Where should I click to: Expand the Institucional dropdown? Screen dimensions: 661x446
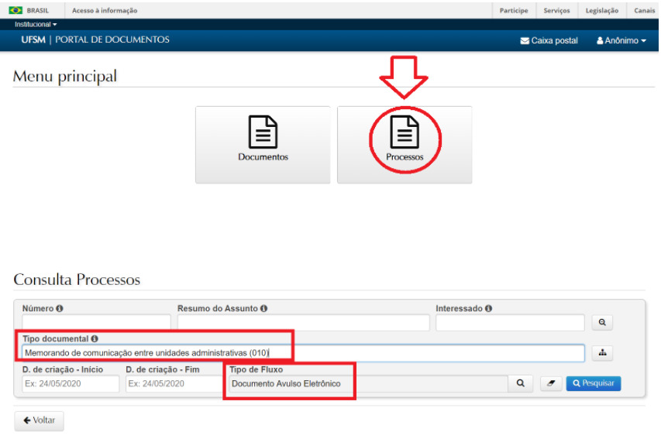coord(36,25)
